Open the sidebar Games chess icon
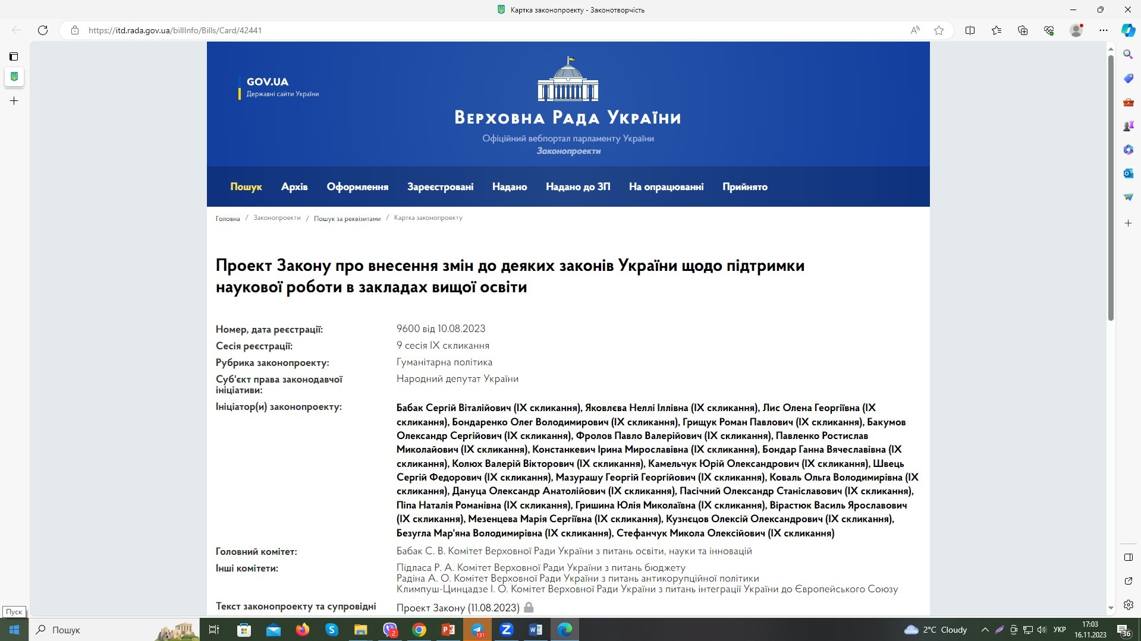1141x641 pixels. click(x=1128, y=126)
